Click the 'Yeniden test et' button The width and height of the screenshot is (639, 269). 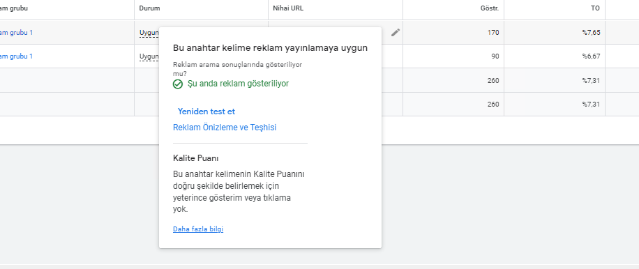tap(206, 112)
